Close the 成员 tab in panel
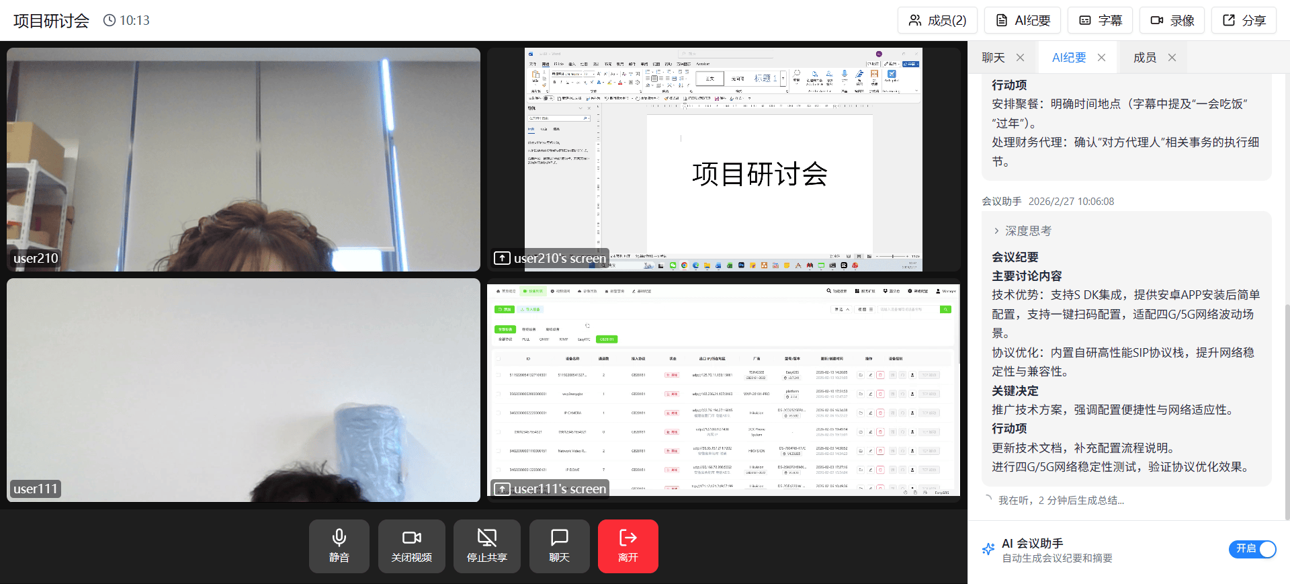The image size is (1290, 584). click(1172, 58)
